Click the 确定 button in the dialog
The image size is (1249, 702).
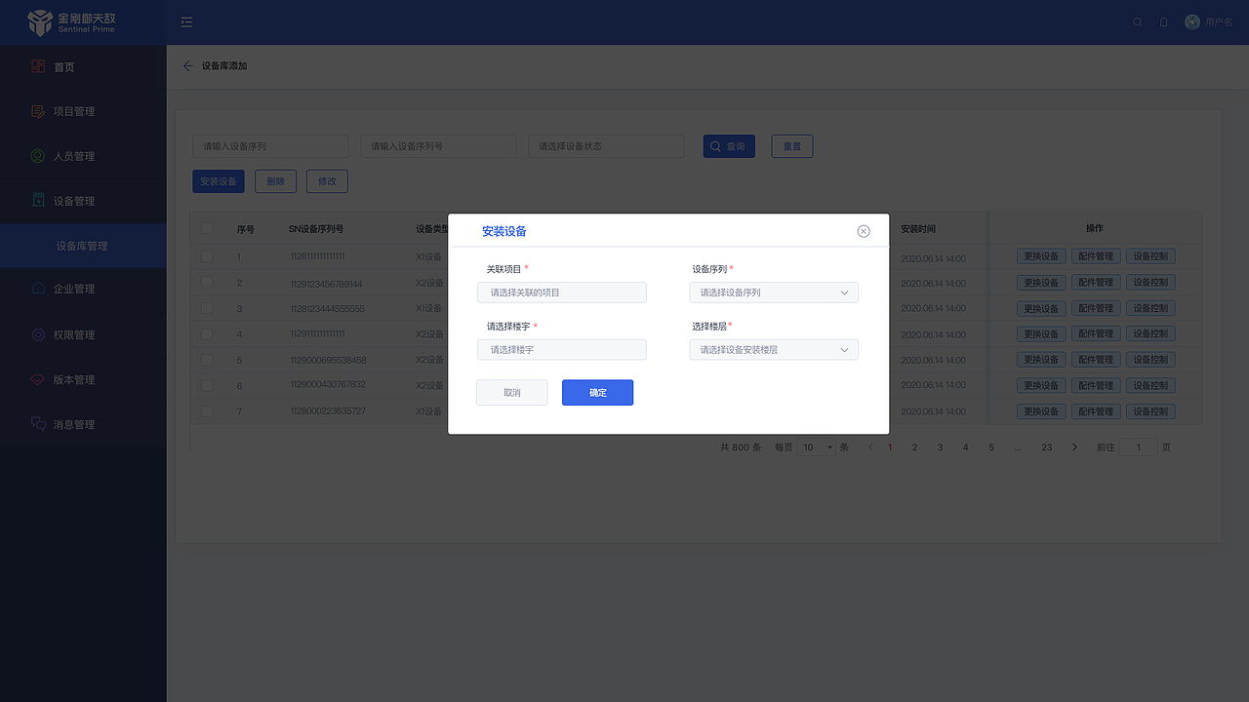(597, 393)
